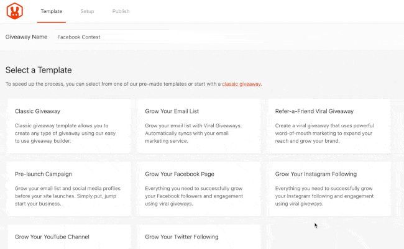Screen dimensions: 404x249
Task: Pick the Refer-a-Friend Viral Giveaway template
Action: (x=329, y=126)
